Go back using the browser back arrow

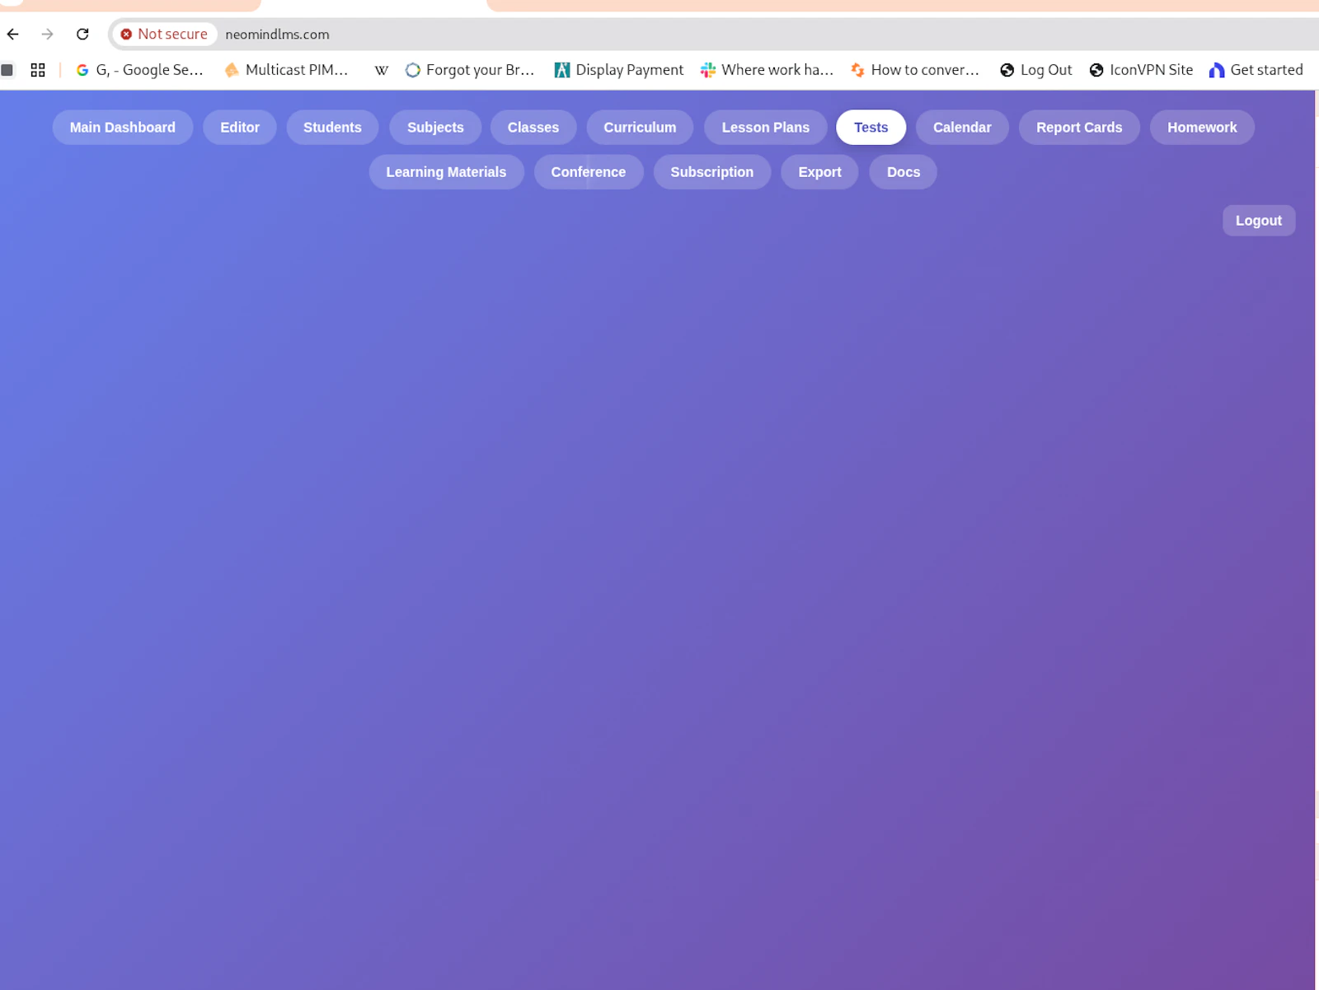click(13, 34)
